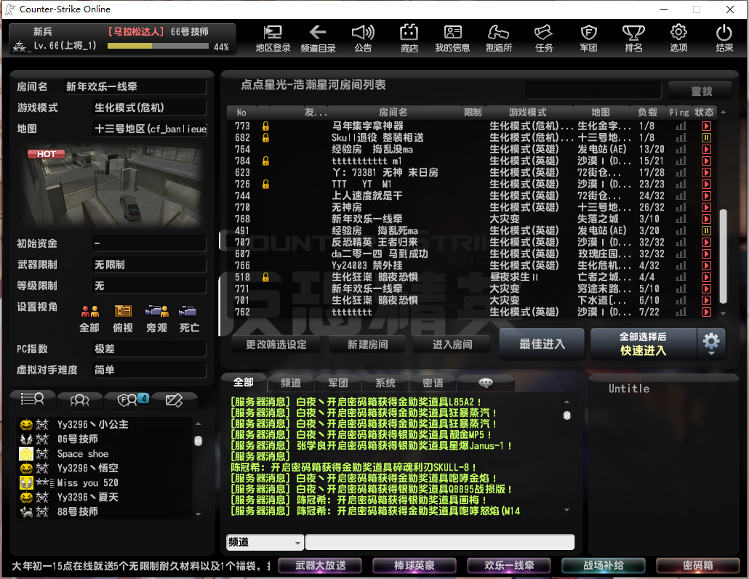Click the 查找 search button
The width and height of the screenshot is (749, 579).
coord(700,91)
